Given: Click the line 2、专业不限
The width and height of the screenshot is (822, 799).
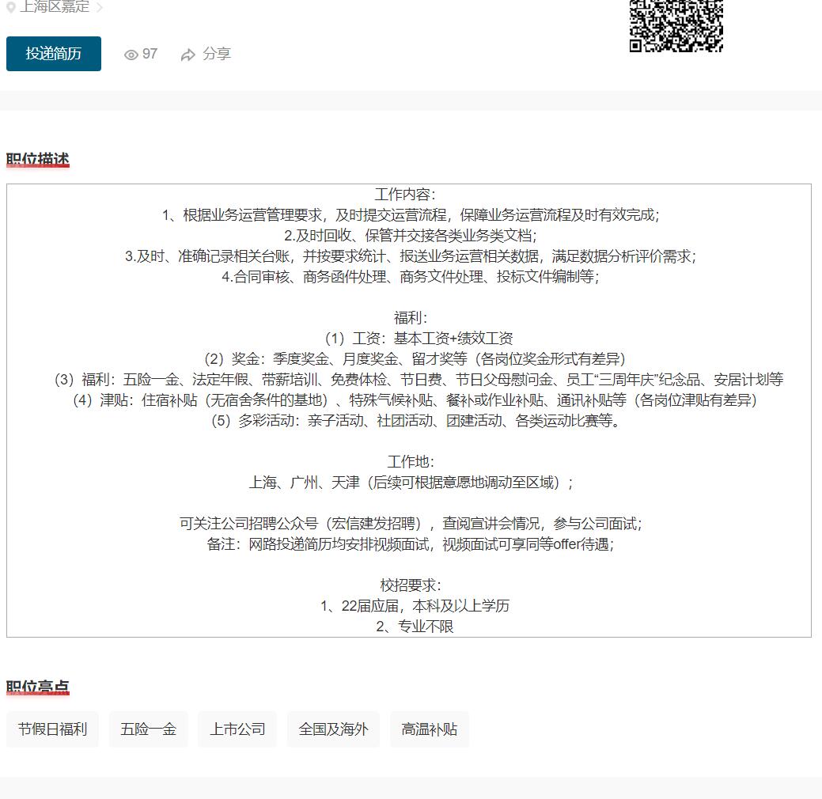Looking at the screenshot, I should [x=415, y=627].
